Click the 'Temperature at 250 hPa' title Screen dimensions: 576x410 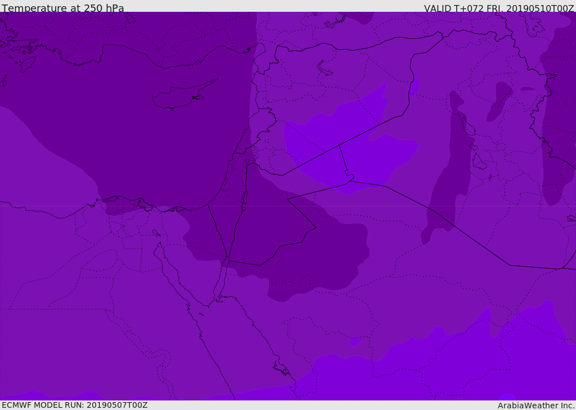click(63, 8)
